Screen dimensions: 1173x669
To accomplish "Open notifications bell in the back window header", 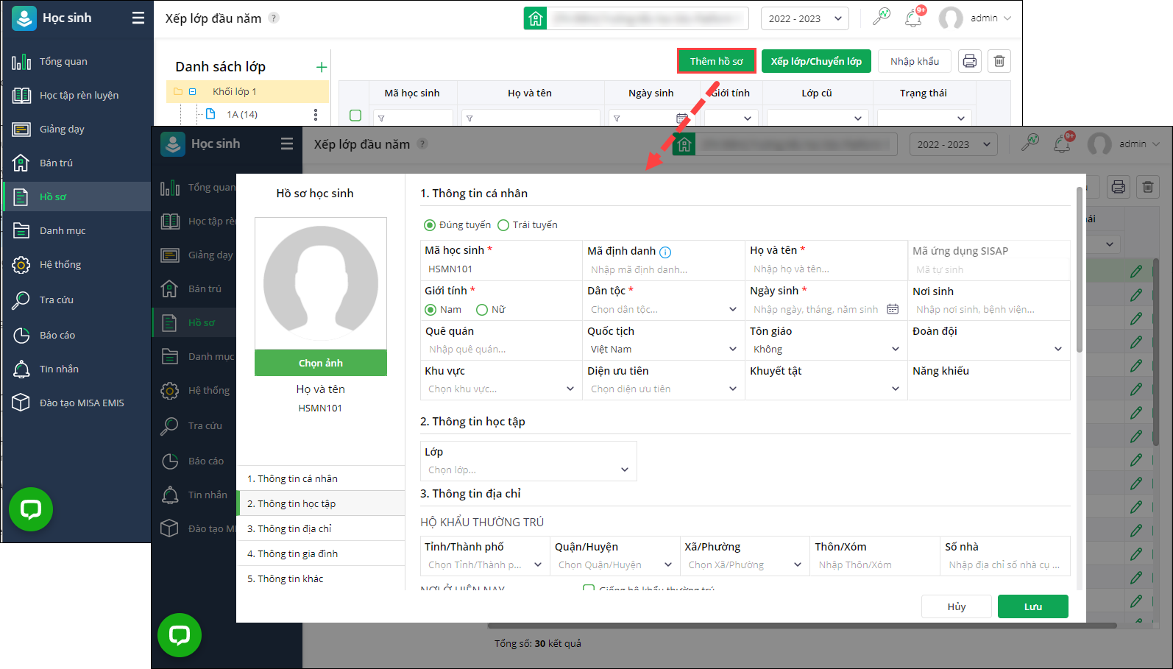I will [914, 18].
